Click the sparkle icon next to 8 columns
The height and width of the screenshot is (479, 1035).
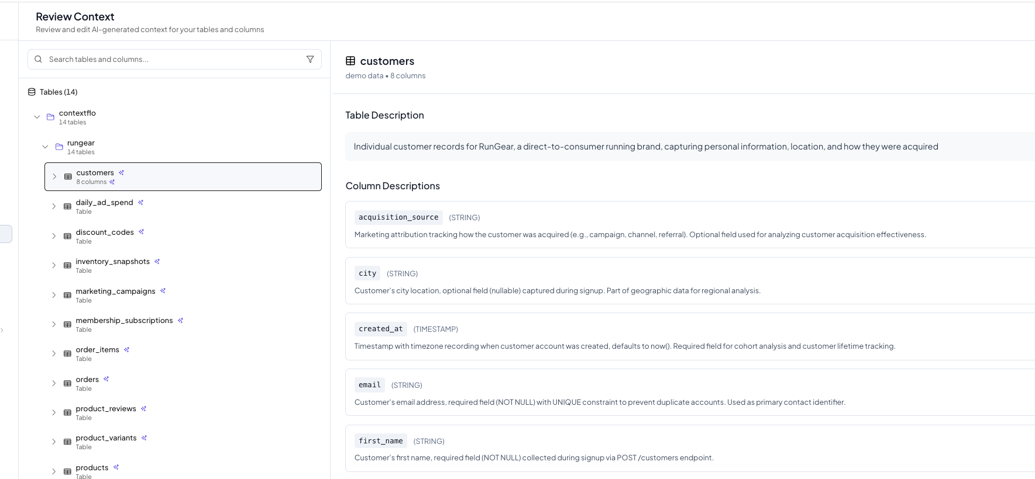(112, 182)
